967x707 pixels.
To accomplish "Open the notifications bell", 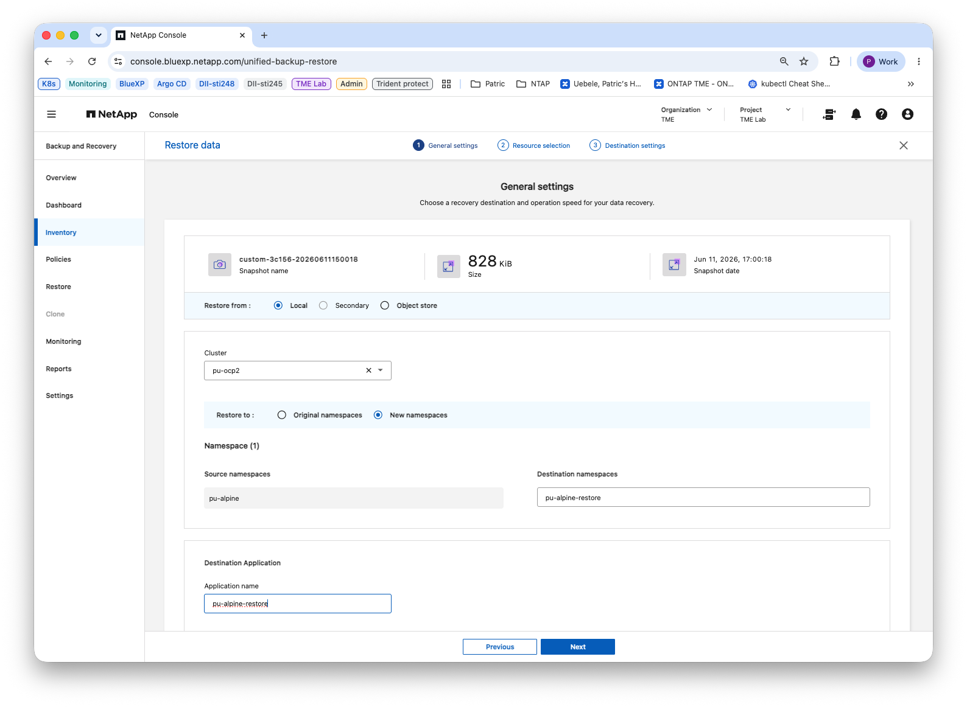I will coord(856,114).
